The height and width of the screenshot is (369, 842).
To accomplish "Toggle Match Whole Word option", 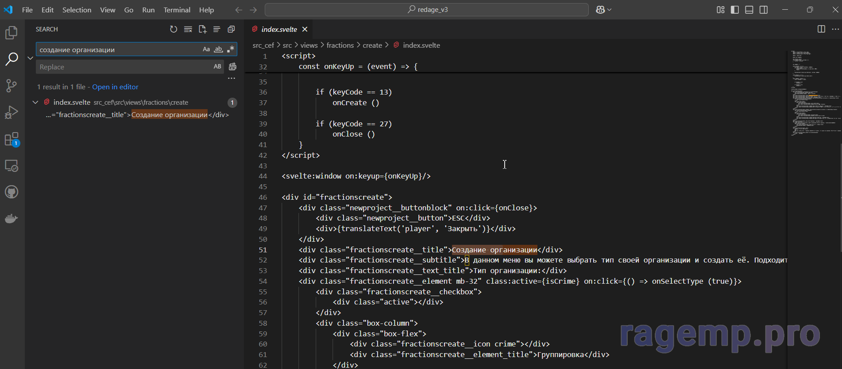I will click(218, 49).
